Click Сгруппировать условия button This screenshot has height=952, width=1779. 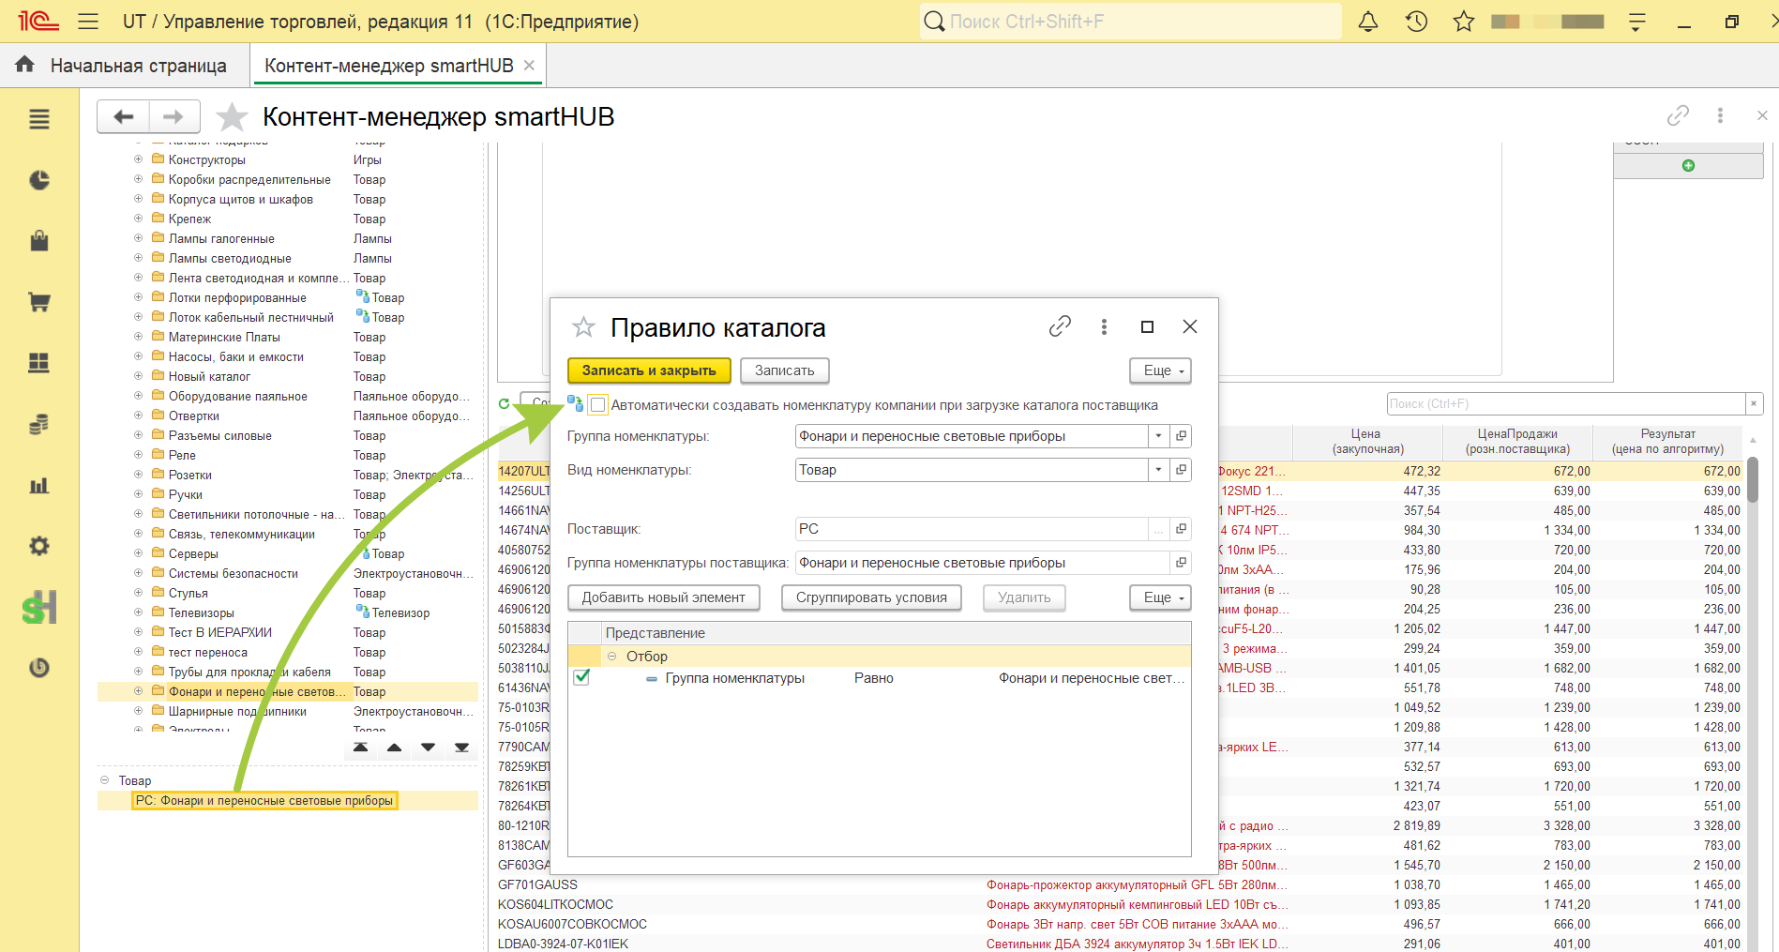[871, 597]
